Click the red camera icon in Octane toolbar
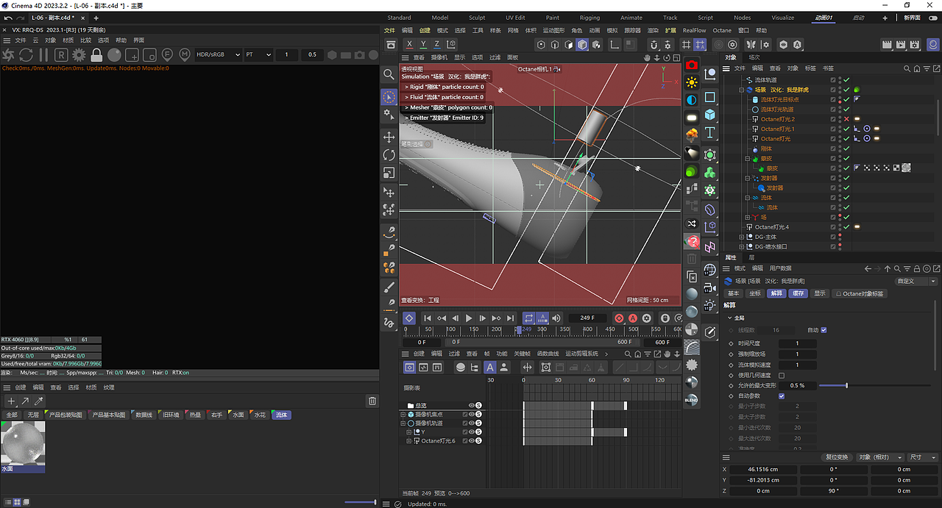Viewport: 942px width, 508px height. click(x=692, y=65)
